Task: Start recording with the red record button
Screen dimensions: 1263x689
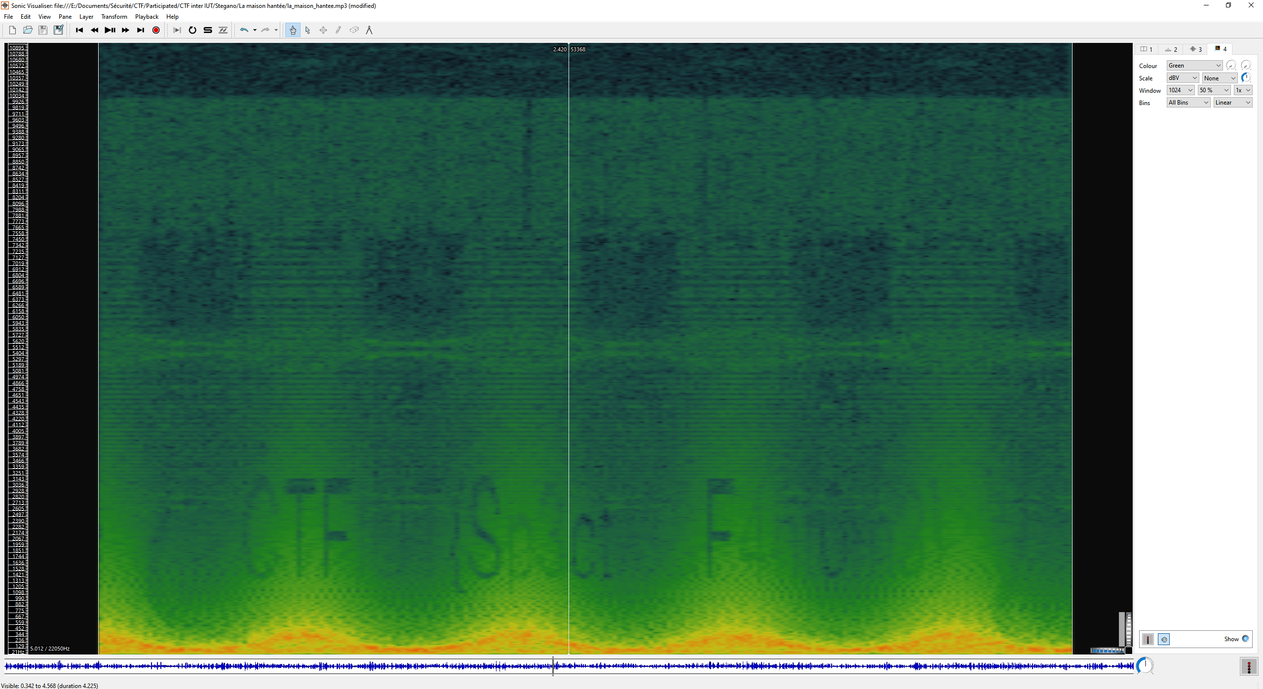Action: 156,30
